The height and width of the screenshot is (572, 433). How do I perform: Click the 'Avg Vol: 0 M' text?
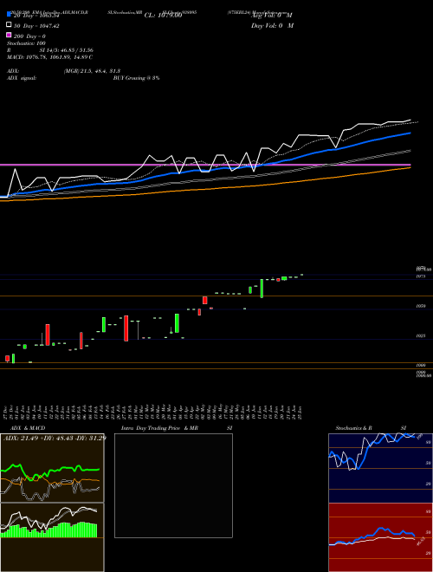click(272, 16)
